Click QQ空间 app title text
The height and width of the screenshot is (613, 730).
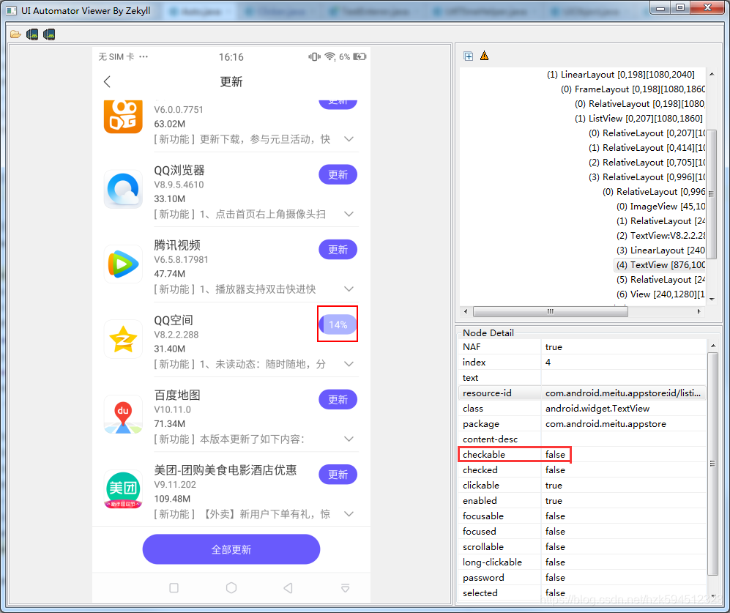174,321
